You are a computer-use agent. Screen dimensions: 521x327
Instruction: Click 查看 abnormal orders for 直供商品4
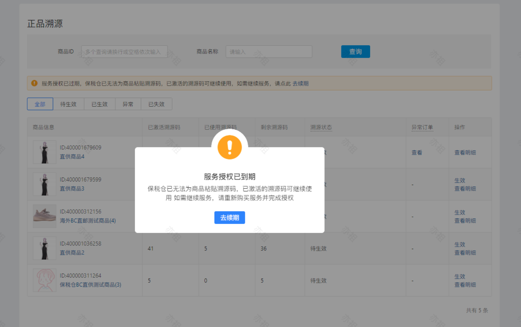click(x=417, y=152)
